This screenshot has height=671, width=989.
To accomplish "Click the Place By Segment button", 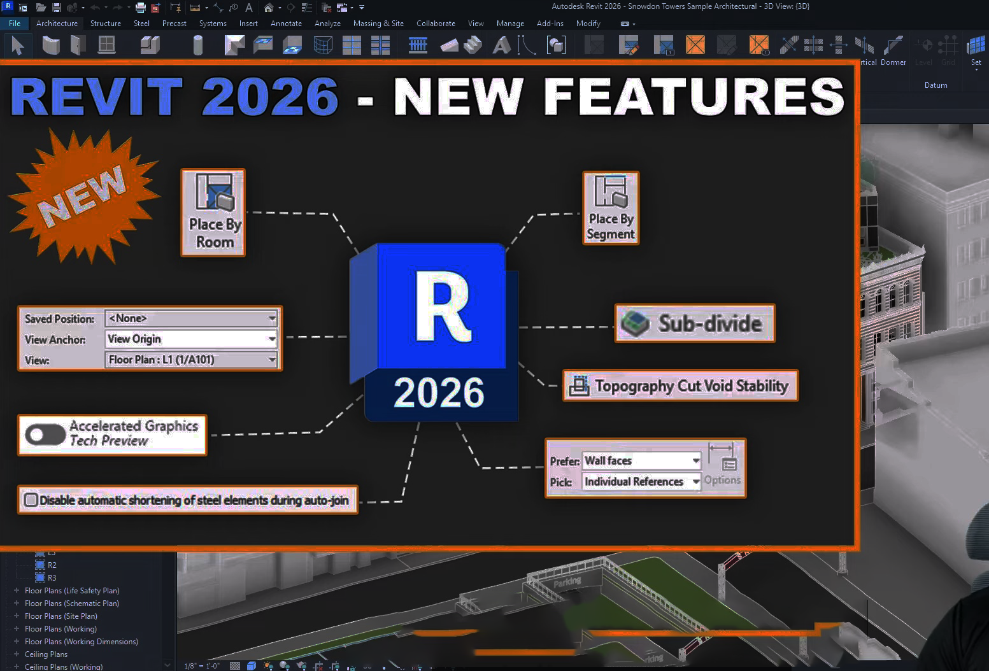I will pyautogui.click(x=611, y=208).
